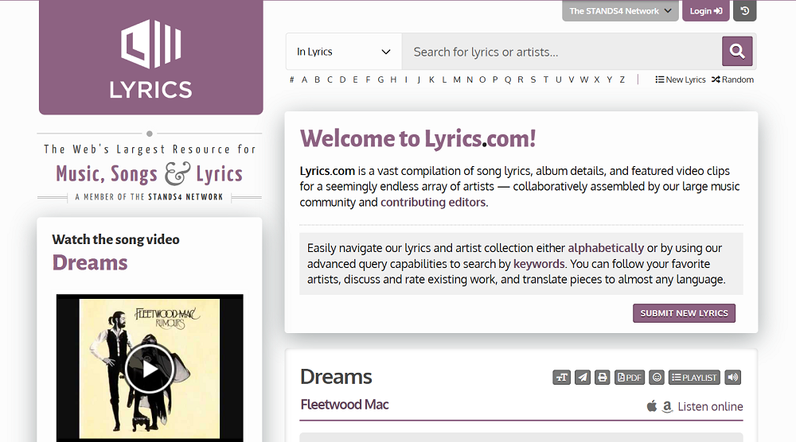Follow the keywords link
Viewport: 796px width, 442px height.
click(x=539, y=264)
